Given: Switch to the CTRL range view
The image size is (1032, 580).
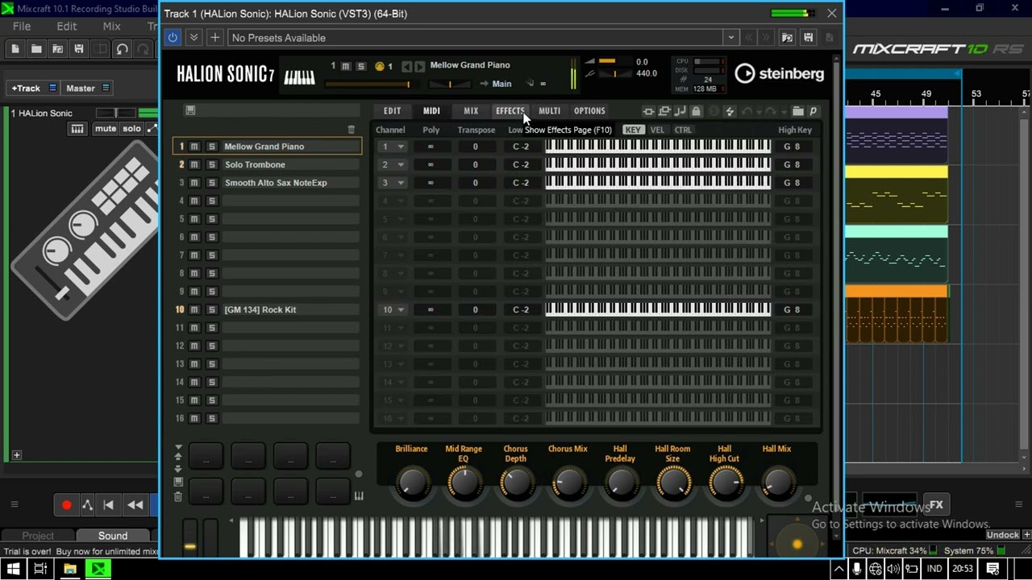Looking at the screenshot, I should pos(683,130).
